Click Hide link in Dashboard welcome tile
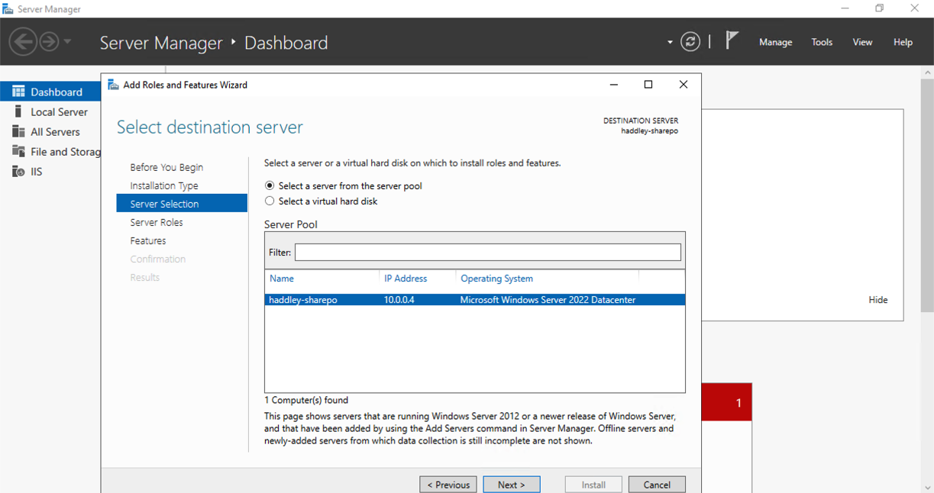 pyautogui.click(x=878, y=300)
